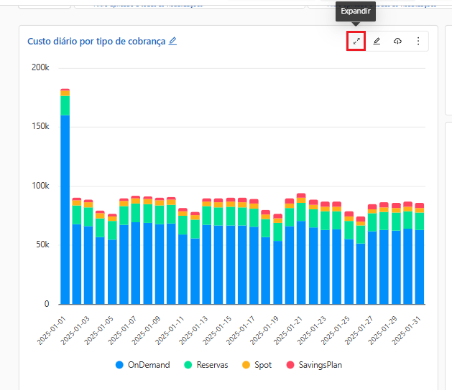
Task: Toggle the Spot series in the legend
Action: (263, 365)
